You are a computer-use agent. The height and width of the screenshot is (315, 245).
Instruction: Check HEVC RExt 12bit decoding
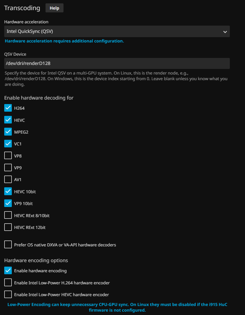click(8, 227)
